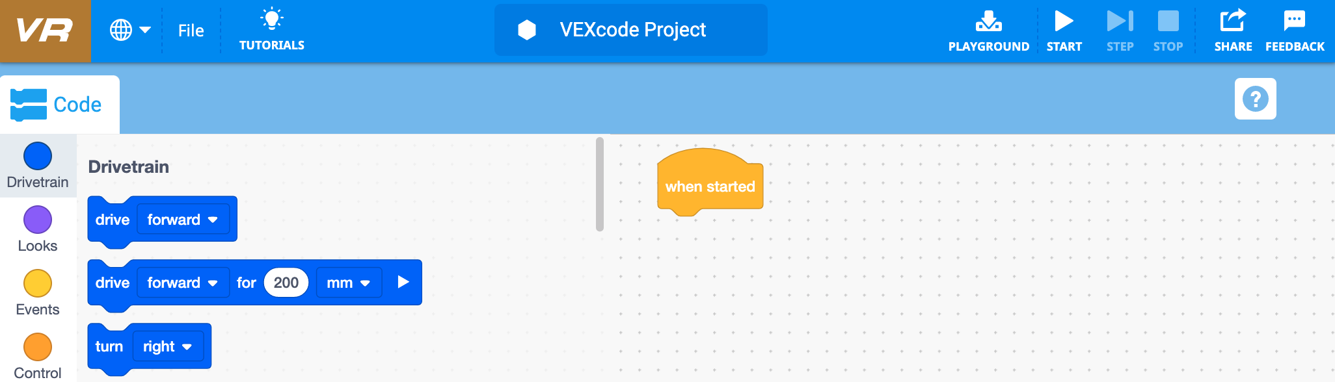Click the Playground icon to choose a playground
The height and width of the screenshot is (382, 1335).
pyautogui.click(x=989, y=29)
